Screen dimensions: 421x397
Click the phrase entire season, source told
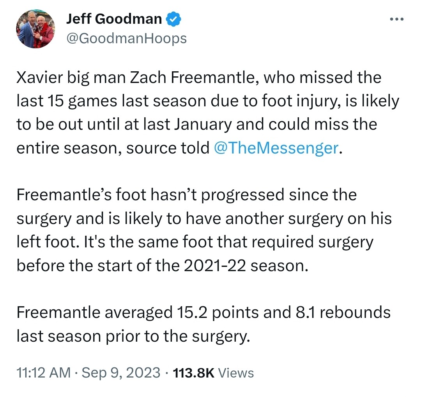(113, 148)
